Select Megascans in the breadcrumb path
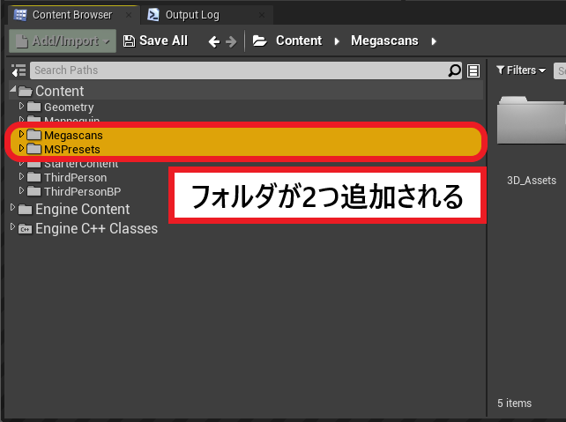The image size is (566, 422). pos(384,41)
